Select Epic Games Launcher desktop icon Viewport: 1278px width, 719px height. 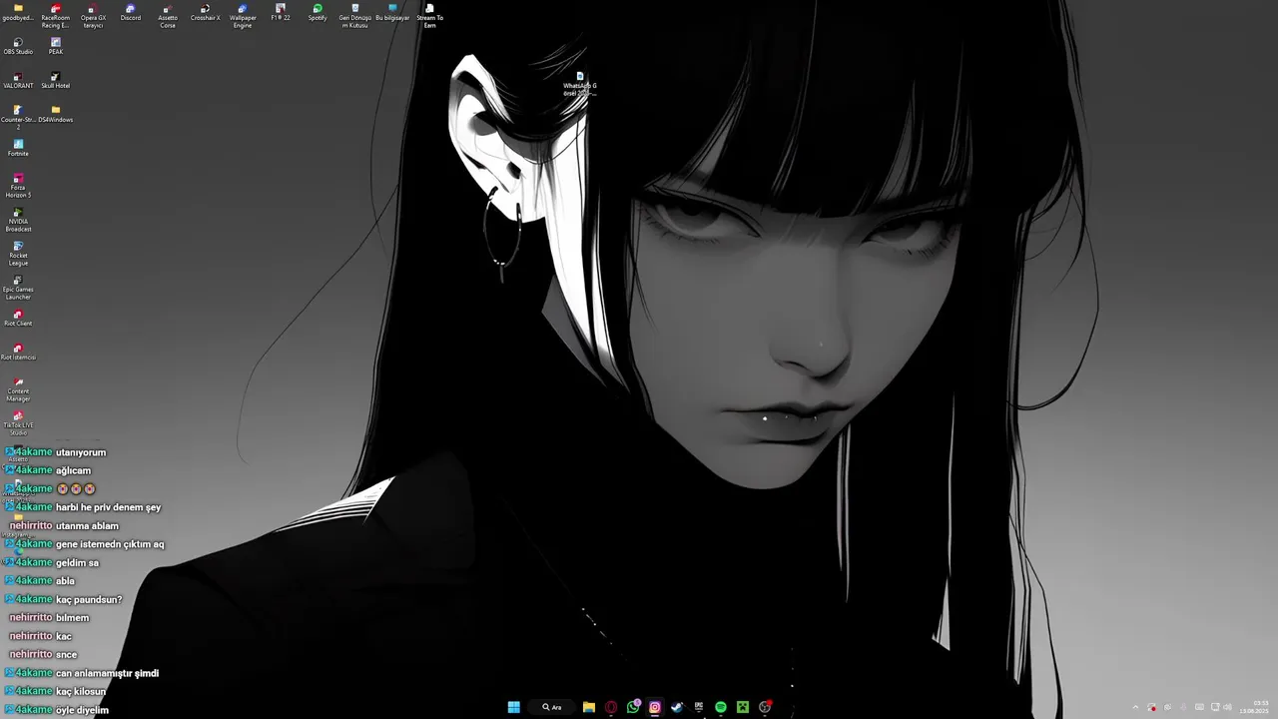click(x=18, y=288)
